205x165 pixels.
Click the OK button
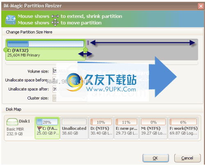click(155, 158)
